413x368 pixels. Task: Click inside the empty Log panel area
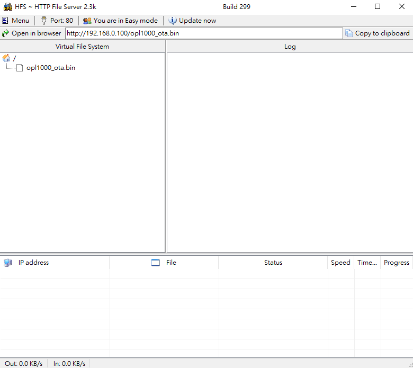pyautogui.click(x=290, y=152)
